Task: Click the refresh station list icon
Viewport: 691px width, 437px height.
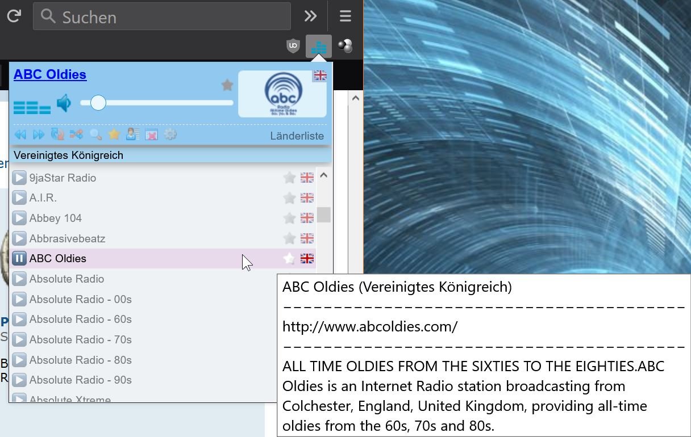Action: point(57,135)
